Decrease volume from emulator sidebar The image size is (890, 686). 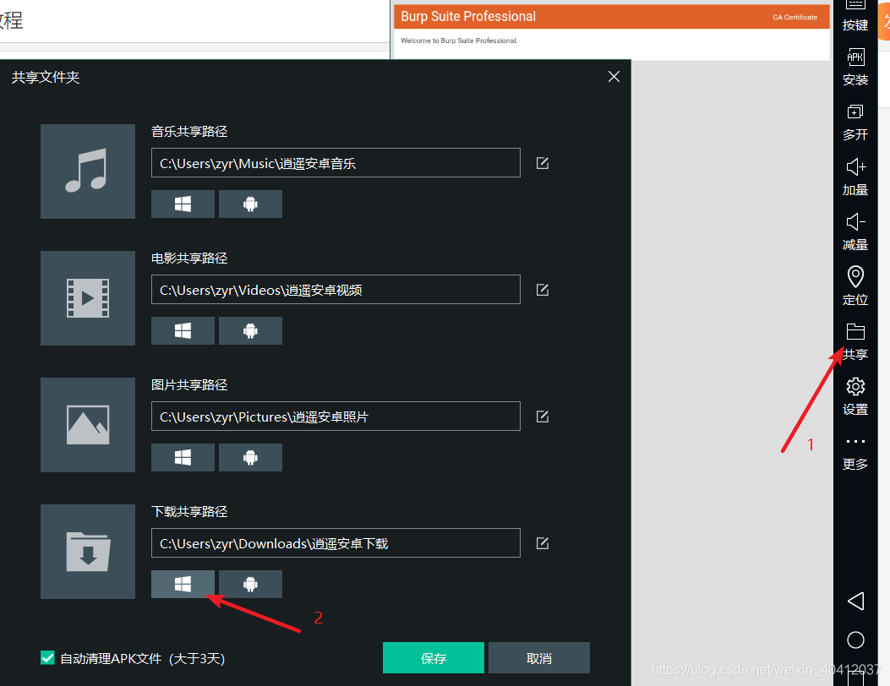[855, 232]
